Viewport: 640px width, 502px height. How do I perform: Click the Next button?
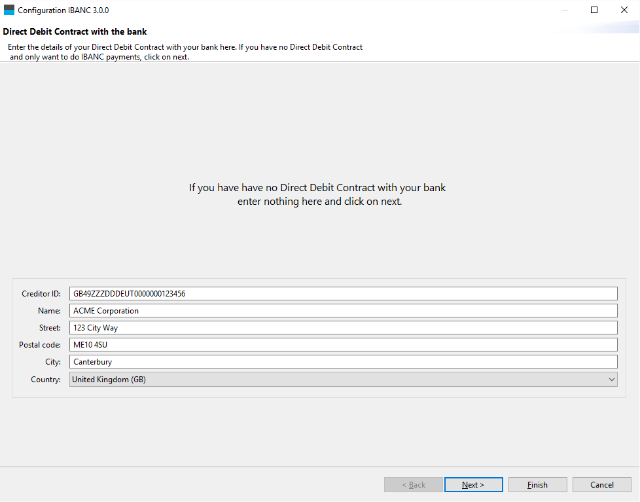coord(474,484)
